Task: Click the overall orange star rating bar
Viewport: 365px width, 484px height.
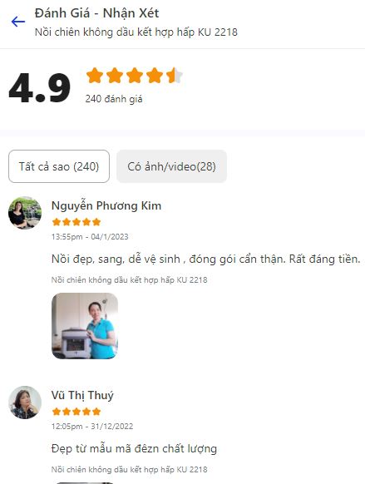Action: click(x=135, y=76)
